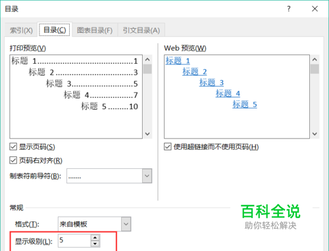329x251 pixels.
Task: Click print preview scroll down arrow
Action: click(147, 133)
